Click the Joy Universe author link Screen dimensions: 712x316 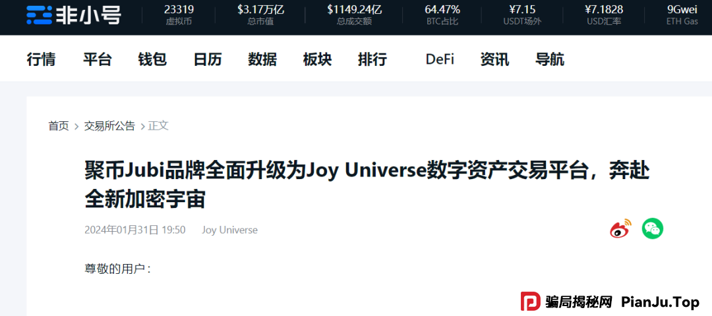229,230
